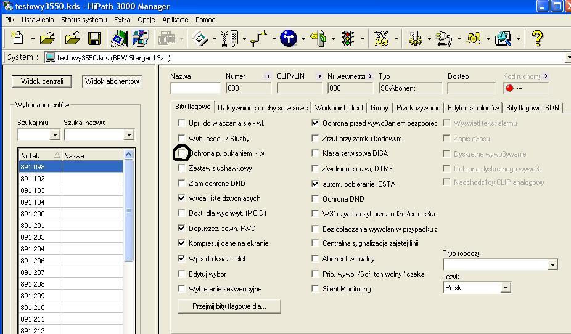
Task: Toggle Ochrona p. pukaniem checkbox
Action: pyautogui.click(x=181, y=153)
